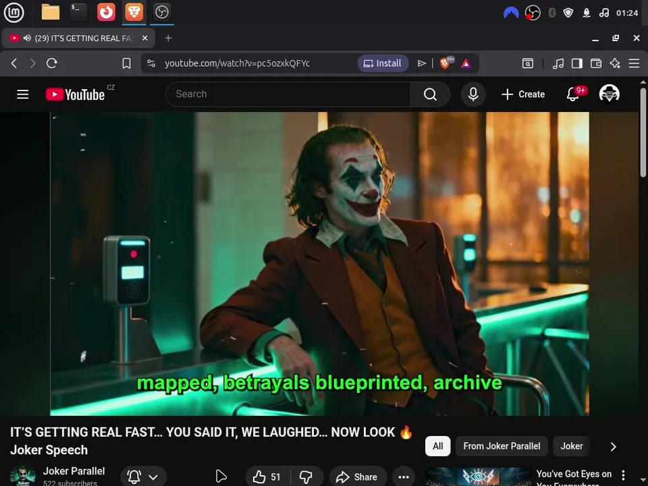This screenshot has width=648, height=486.
Task: Share this video
Action: tap(358, 477)
